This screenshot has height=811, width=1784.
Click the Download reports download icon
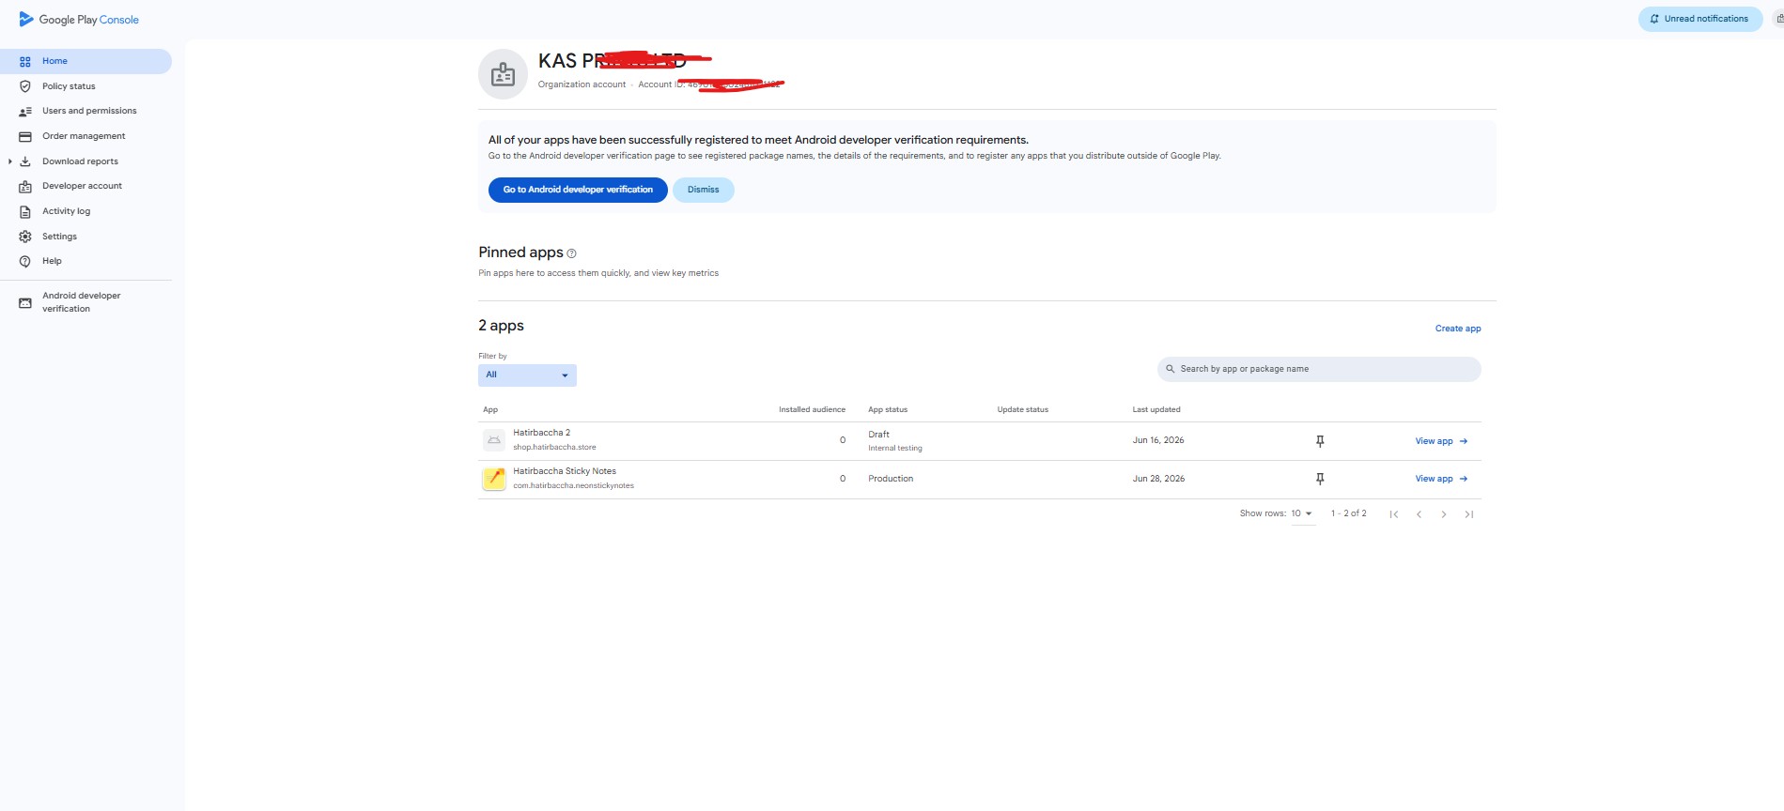(25, 161)
